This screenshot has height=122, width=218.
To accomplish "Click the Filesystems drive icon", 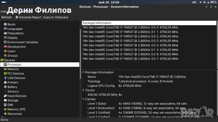I will point(5,33).
